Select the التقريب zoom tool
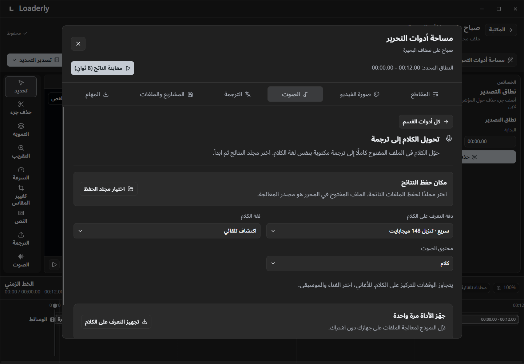The image size is (524, 364). click(21, 152)
